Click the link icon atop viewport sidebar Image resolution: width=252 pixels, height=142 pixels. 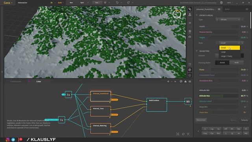point(190,9)
